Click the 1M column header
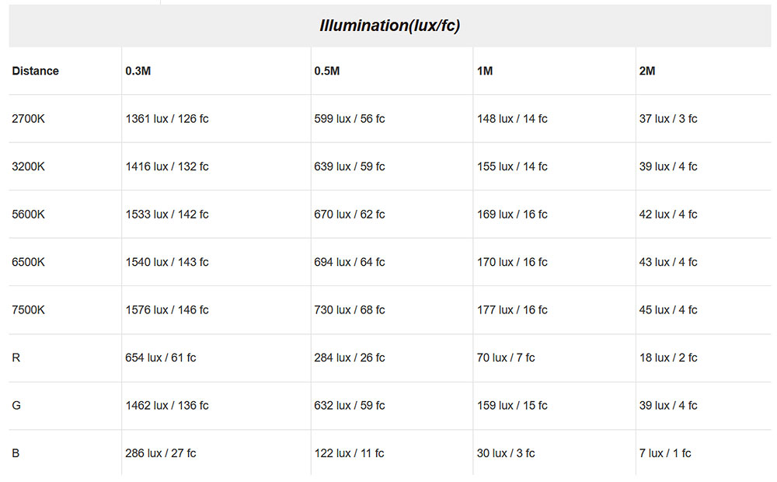Image resolution: width=777 pixels, height=482 pixels. tap(485, 71)
